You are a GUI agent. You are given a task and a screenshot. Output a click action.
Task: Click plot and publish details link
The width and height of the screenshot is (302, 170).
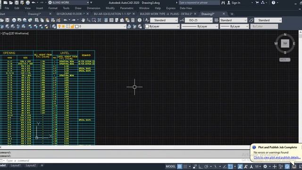tap(277, 157)
